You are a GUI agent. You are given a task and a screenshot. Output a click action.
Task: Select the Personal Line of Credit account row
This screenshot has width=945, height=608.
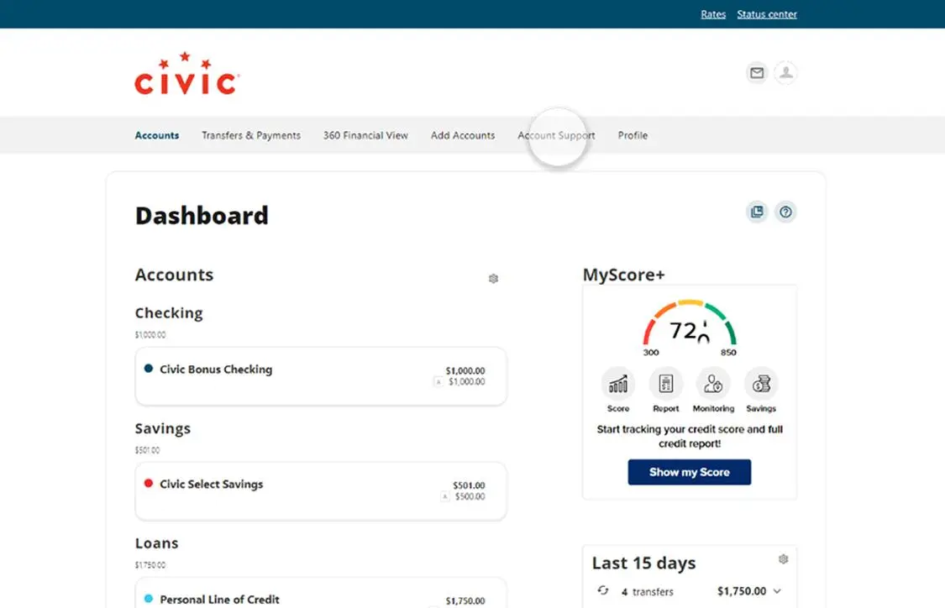221,598
